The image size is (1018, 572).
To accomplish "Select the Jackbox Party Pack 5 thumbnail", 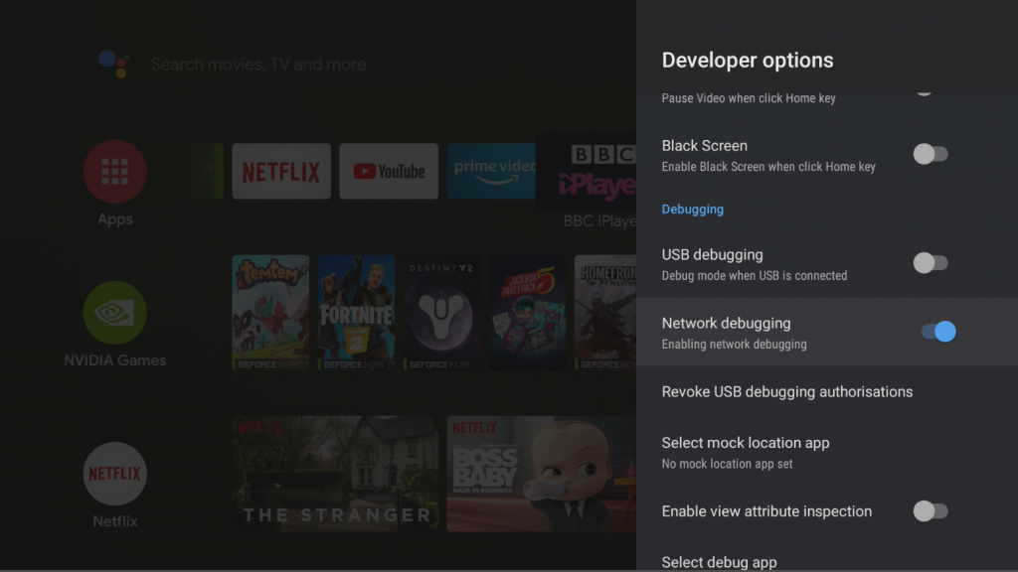I will pyautogui.click(x=527, y=313).
